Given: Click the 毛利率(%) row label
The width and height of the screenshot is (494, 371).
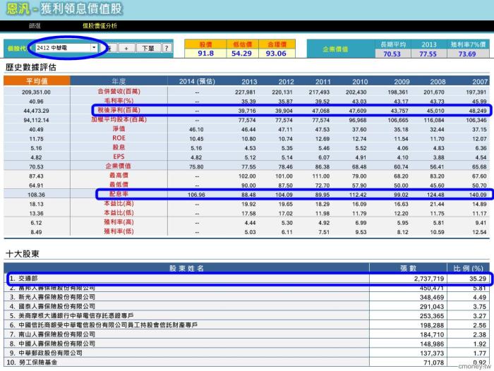Looking at the screenshot, I should click(x=119, y=101).
